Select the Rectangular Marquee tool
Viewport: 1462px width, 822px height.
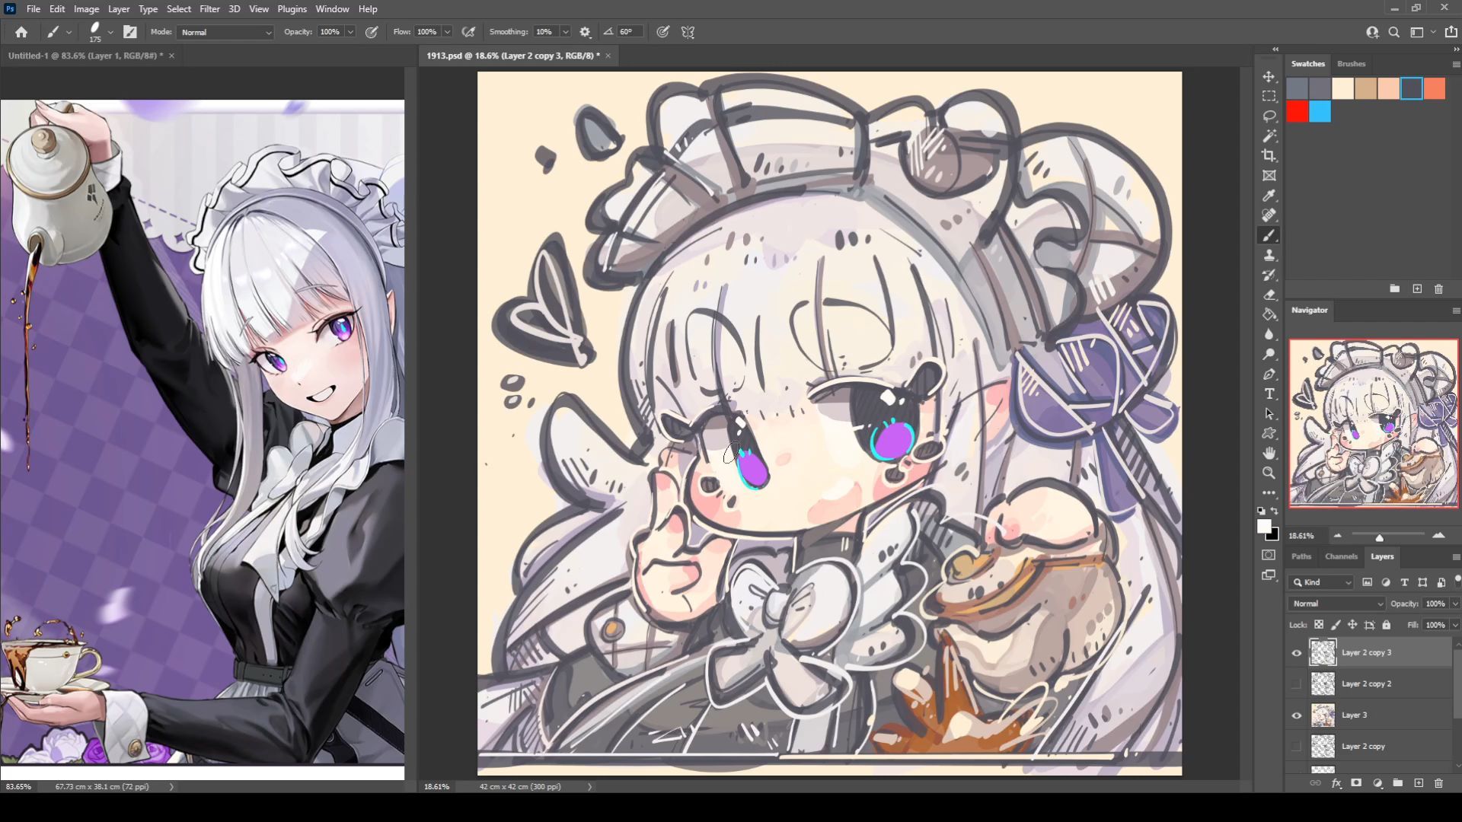click(x=1269, y=97)
